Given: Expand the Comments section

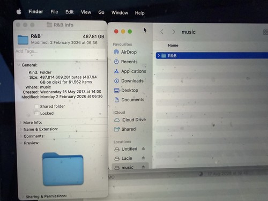Looking at the screenshot, I should [x=21, y=136].
